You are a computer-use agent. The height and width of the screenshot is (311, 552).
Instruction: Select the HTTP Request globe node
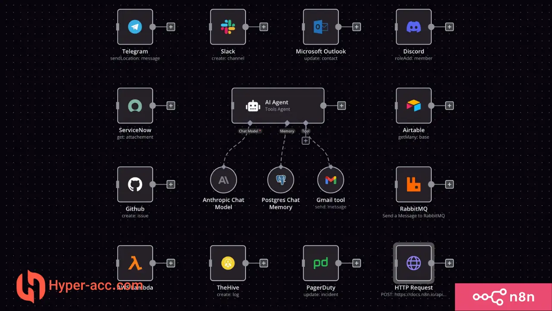414,263
